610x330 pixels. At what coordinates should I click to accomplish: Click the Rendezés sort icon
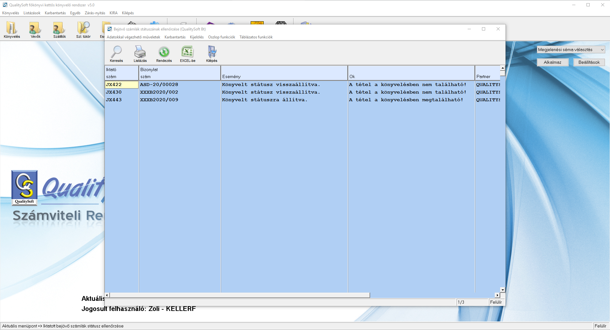pos(164,53)
